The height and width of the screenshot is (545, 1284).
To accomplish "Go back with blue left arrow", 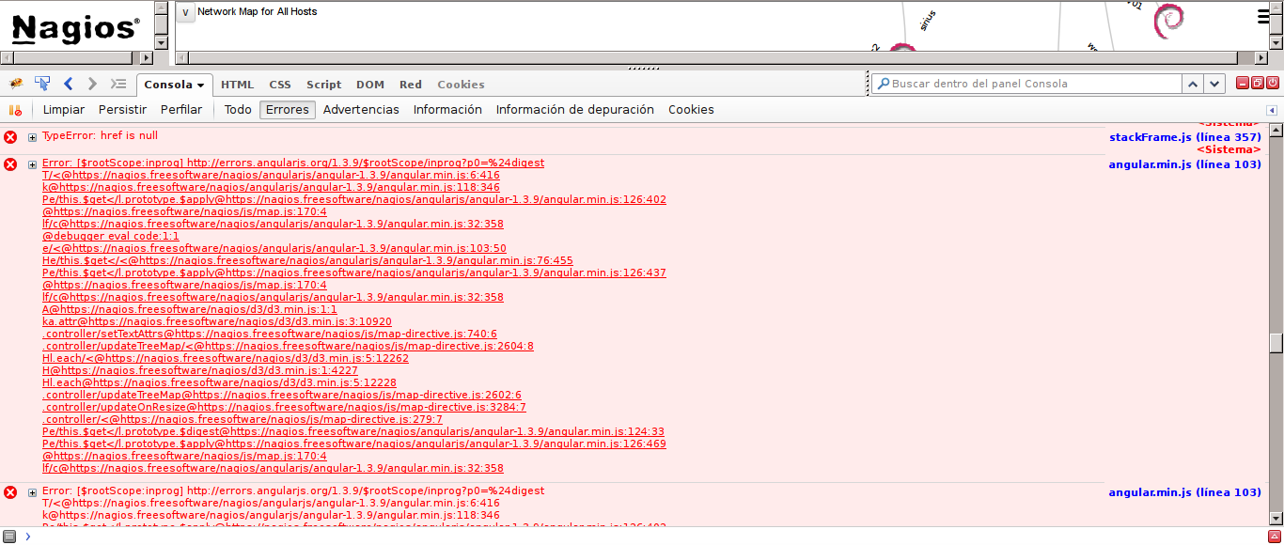I will [x=69, y=84].
